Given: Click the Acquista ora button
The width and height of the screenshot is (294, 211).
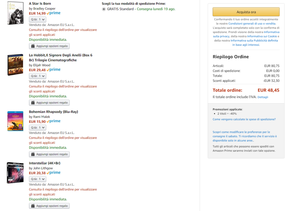Looking at the screenshot, I should pyautogui.click(x=246, y=12).
